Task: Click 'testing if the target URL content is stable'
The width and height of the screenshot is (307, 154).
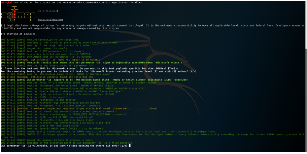Action: 45,46
